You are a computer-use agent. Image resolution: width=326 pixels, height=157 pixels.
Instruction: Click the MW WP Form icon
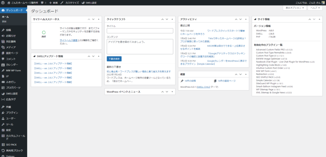point(3,70)
